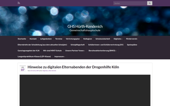Open Leitgedanken menu item

(46, 39)
